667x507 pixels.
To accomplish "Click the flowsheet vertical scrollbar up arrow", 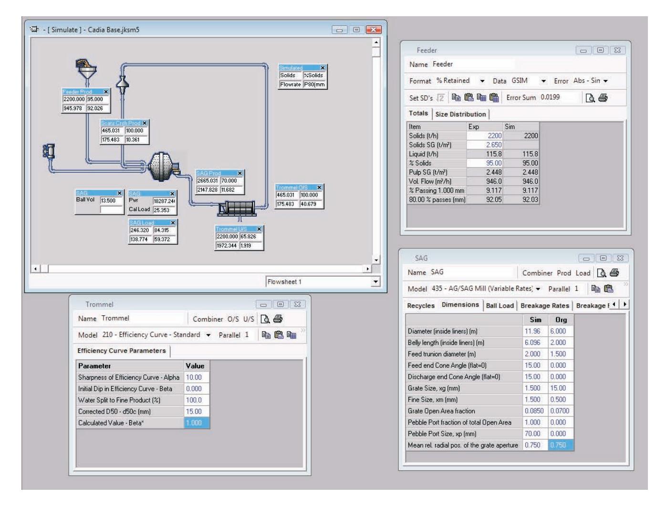I will 376,42.
